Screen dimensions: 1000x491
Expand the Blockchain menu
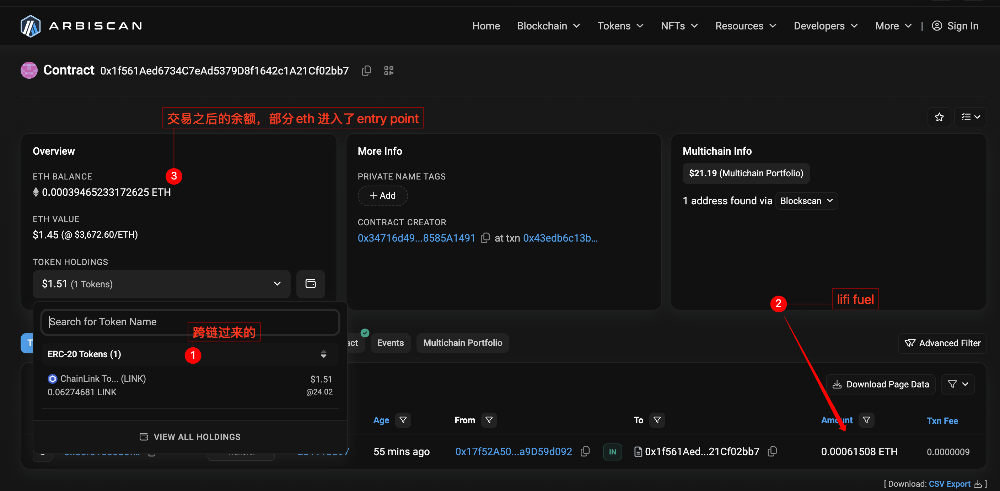pos(549,26)
